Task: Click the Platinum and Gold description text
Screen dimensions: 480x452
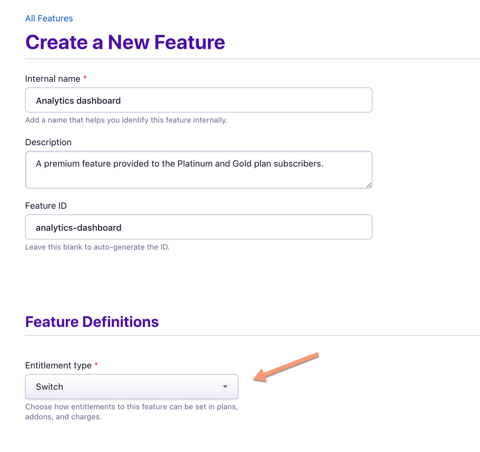Action: (x=179, y=164)
